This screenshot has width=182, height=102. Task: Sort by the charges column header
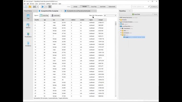tap(102, 20)
